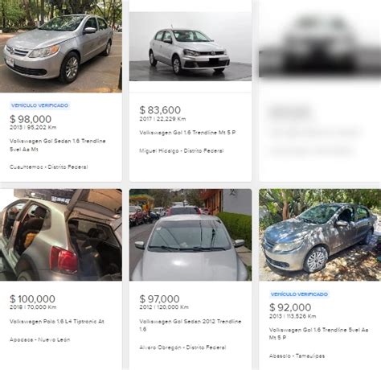Screen dimensions: 381x370
Task: Click the Miguel Hidalgo - Distrito Federal location
Action: [182, 150]
